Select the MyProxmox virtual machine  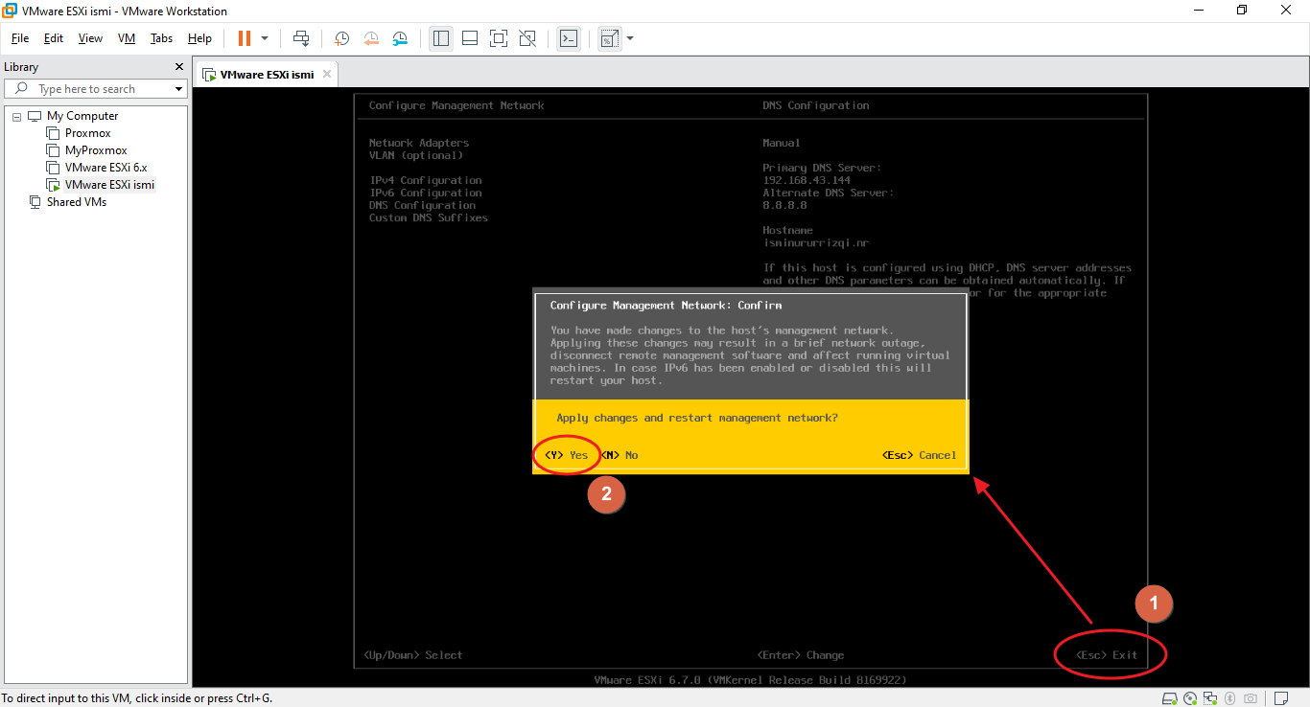click(x=96, y=150)
